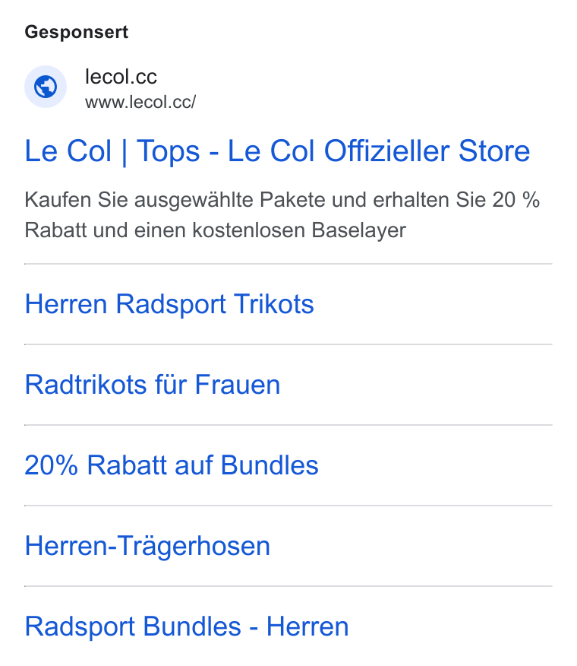Click the Gesponsert label
The width and height of the screenshot is (577, 666).
click(x=77, y=32)
